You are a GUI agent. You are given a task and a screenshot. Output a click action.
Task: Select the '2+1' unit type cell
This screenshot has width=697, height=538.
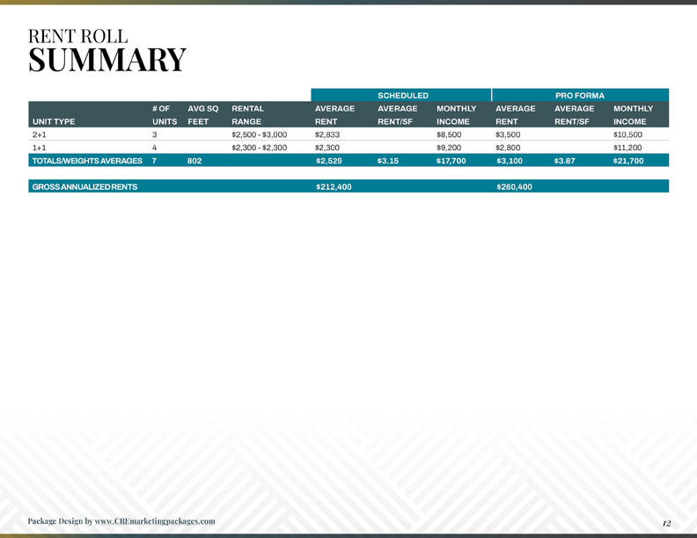(x=39, y=134)
